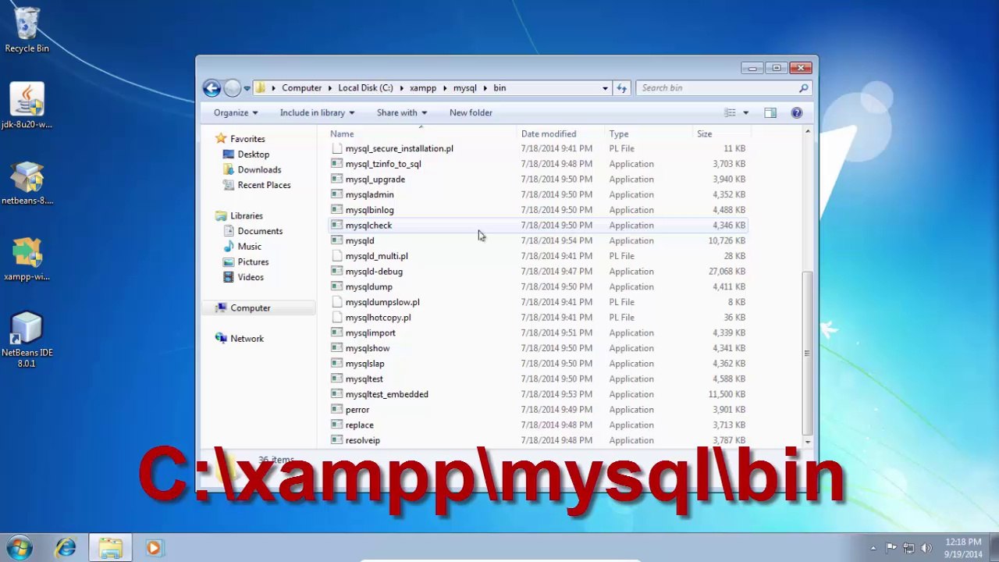Select Network in the navigation pane
The width and height of the screenshot is (999, 562).
point(247,339)
